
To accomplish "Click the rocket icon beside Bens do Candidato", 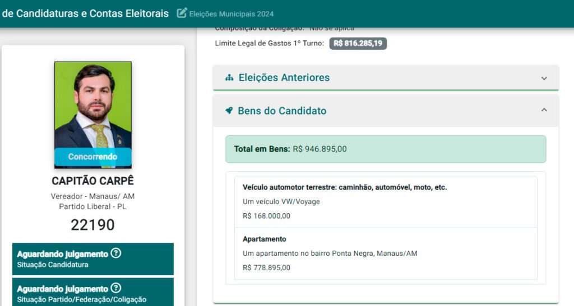I will tap(229, 111).
